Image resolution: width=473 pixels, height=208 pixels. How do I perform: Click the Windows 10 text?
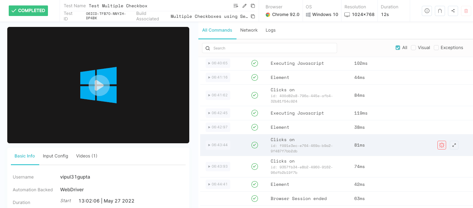325,15
